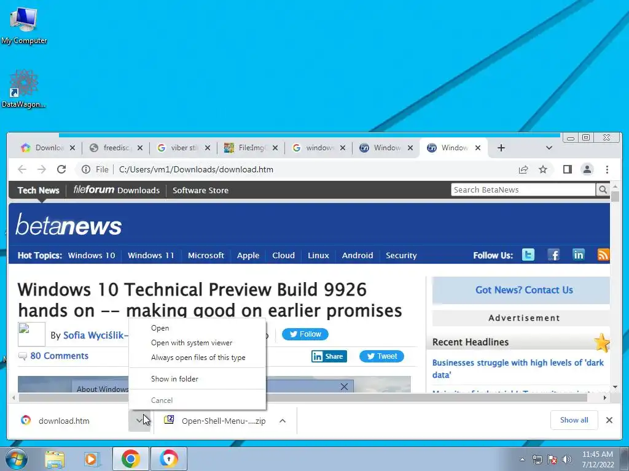Click LinkedIn Share button
This screenshot has height=471, width=629.
coord(329,356)
